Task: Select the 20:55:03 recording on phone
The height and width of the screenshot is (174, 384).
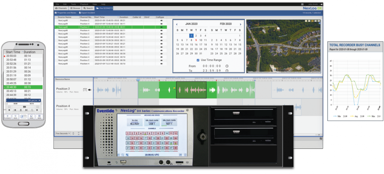Action: (23, 56)
